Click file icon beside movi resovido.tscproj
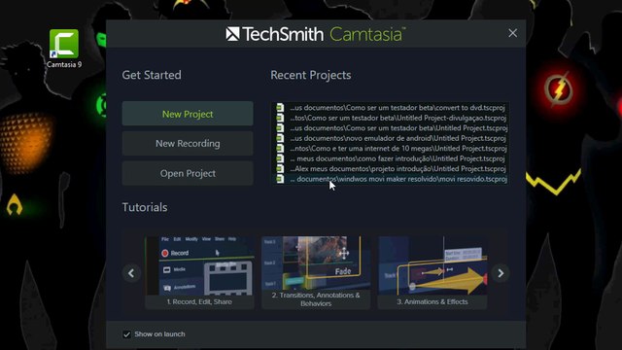622x350 pixels. point(280,179)
